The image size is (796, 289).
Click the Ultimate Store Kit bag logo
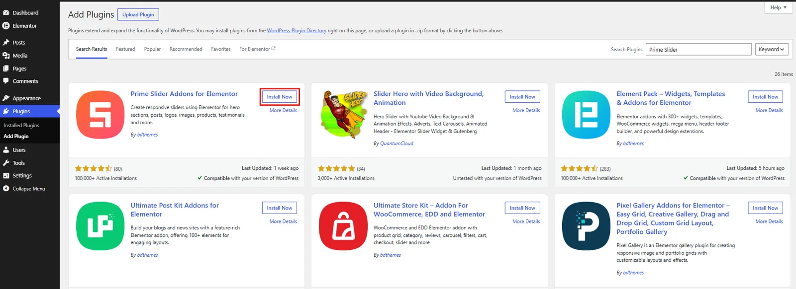pos(343,226)
